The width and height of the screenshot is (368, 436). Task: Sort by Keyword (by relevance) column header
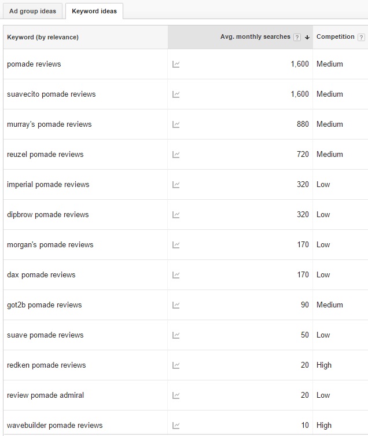[43, 37]
